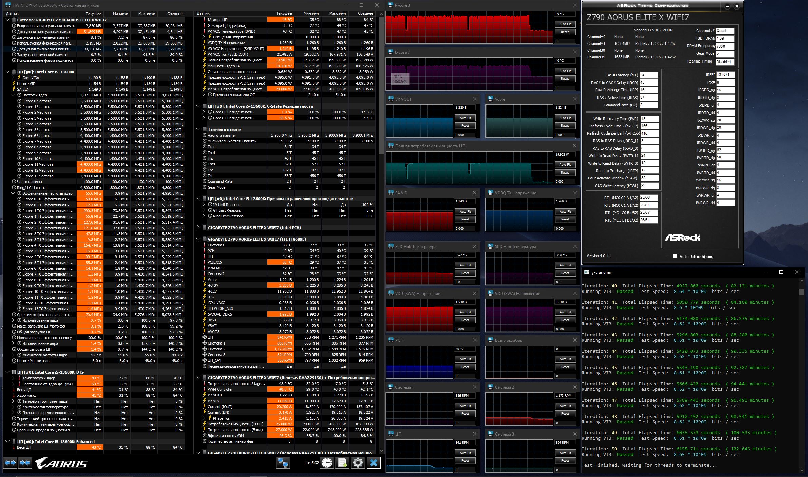Click the CAS# Latency (tCL) value field
808x477 pixels.
click(649, 75)
